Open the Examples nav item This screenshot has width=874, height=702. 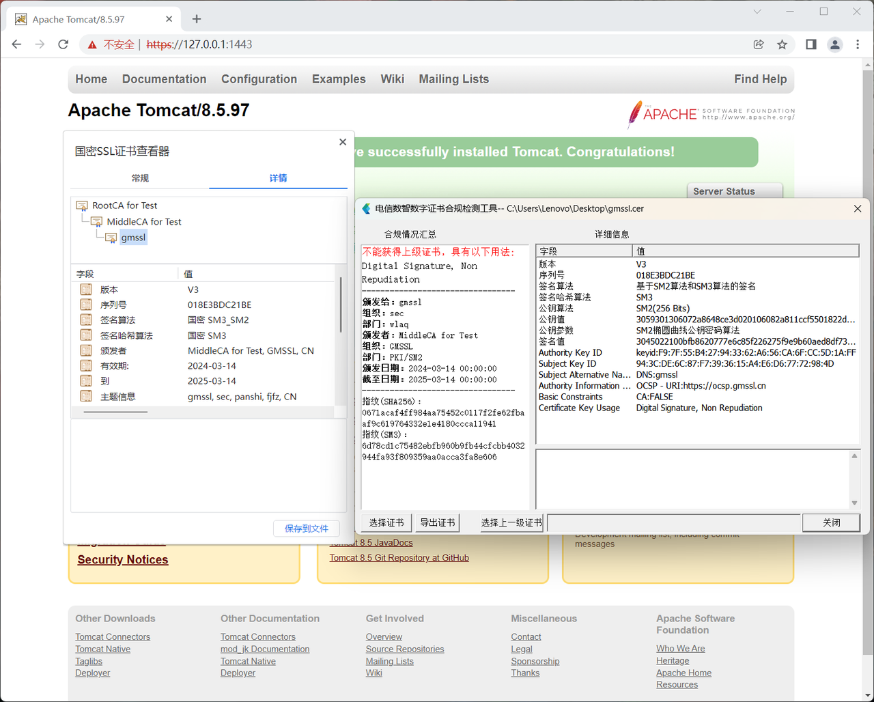pos(339,79)
